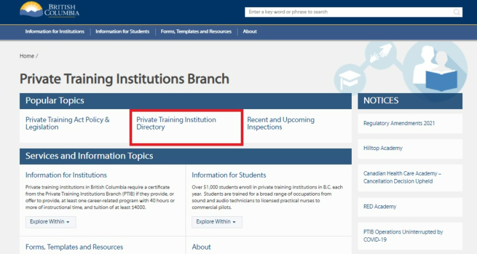Screen dimensions: 477x254
Task: Open Information for Students topic heading
Action: [229, 175]
